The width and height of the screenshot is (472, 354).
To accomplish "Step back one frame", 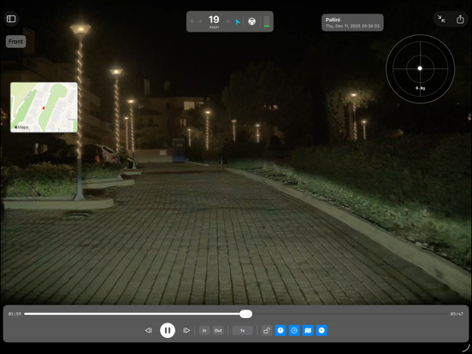I will pyautogui.click(x=149, y=331).
